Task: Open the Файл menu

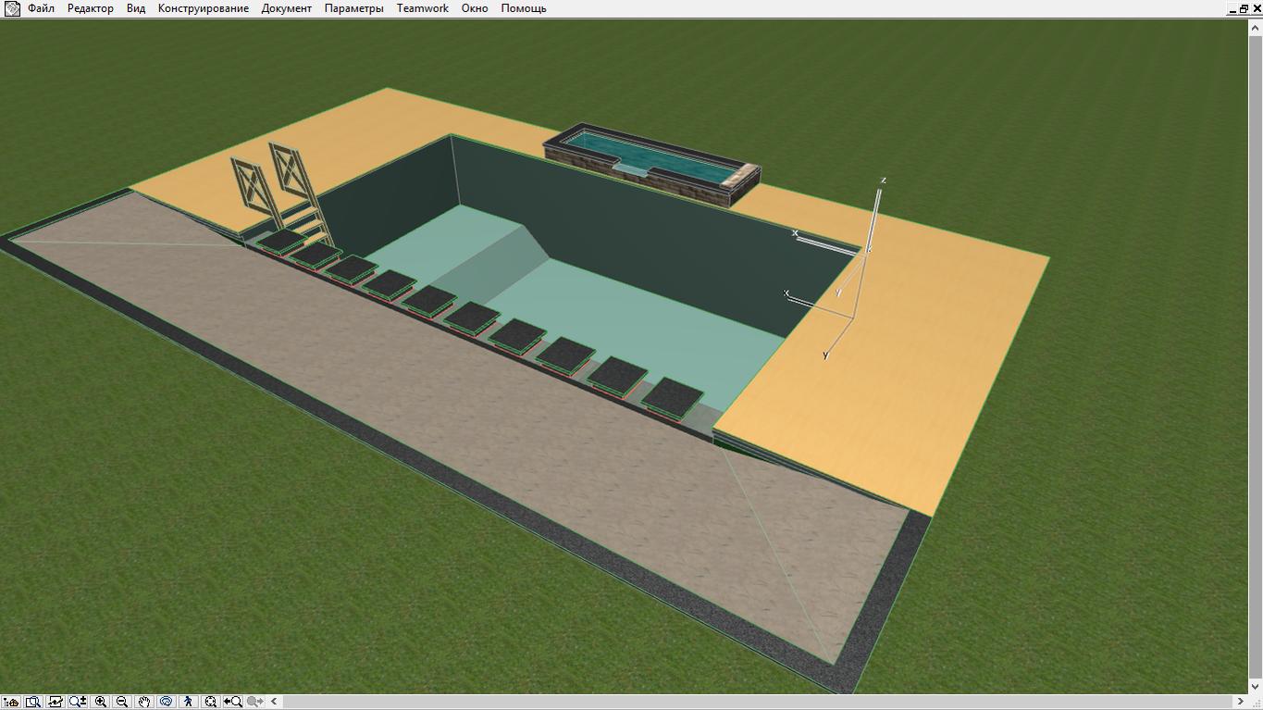Action: pos(41,8)
